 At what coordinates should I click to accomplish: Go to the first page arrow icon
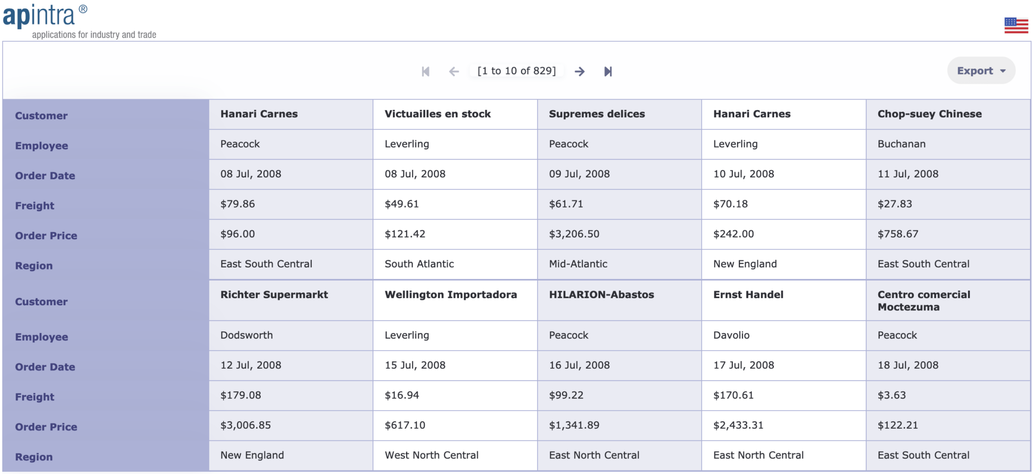[x=426, y=72]
